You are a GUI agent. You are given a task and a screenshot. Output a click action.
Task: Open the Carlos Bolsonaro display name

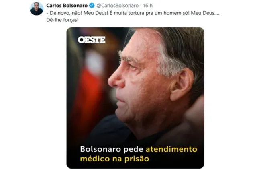67,6
